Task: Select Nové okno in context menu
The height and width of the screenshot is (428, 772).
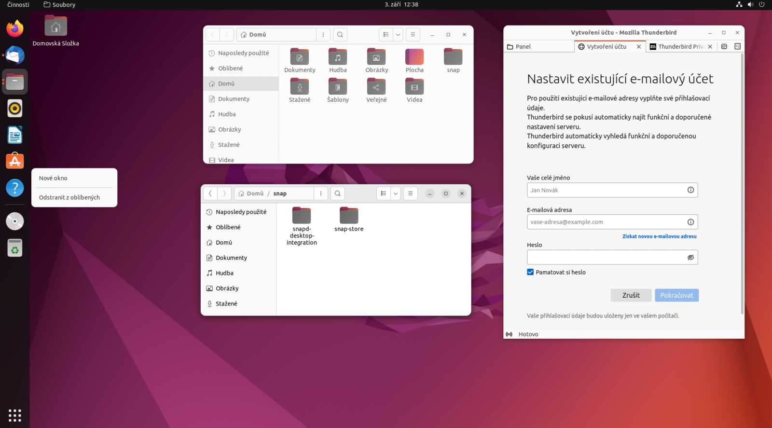Action: coord(74,178)
